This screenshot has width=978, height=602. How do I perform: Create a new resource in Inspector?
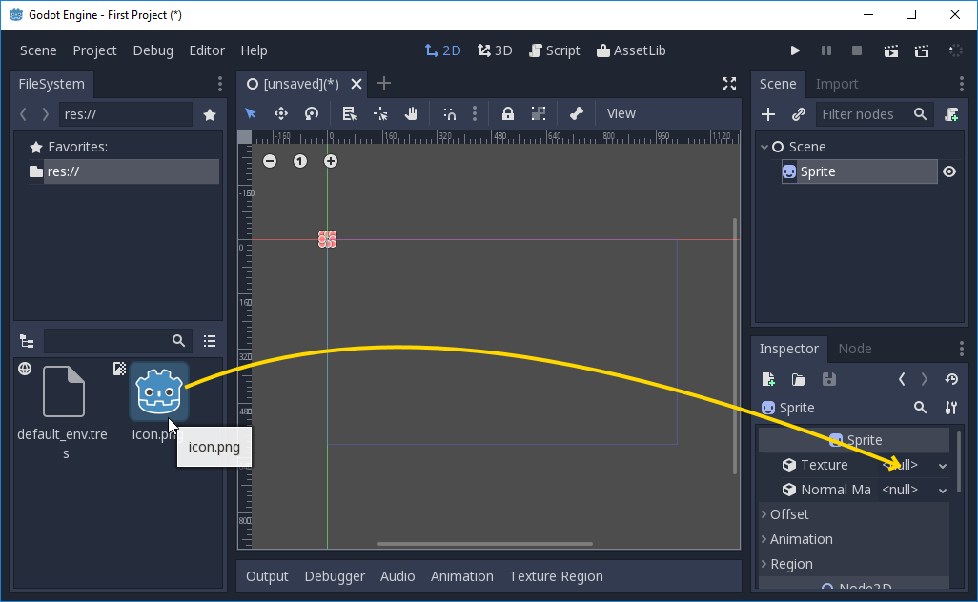768,379
